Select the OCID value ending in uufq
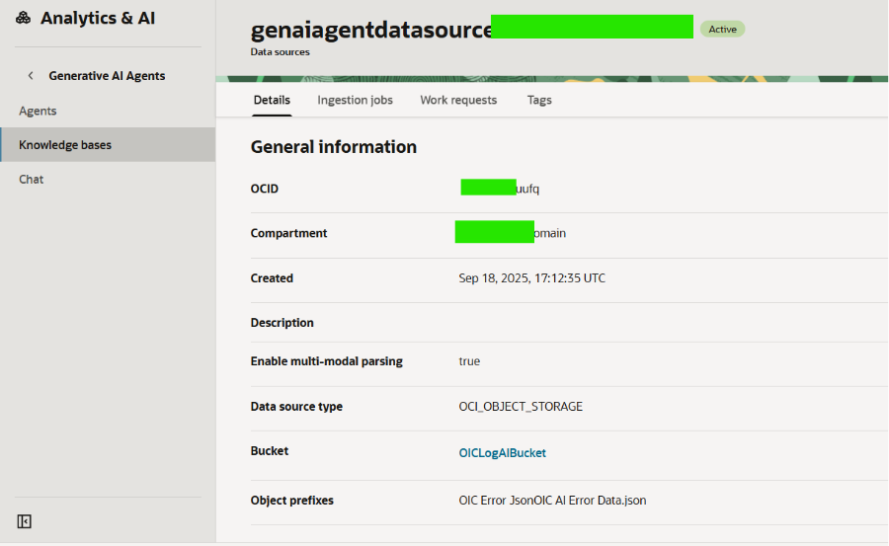Image resolution: width=889 pixels, height=546 pixels. (x=500, y=189)
